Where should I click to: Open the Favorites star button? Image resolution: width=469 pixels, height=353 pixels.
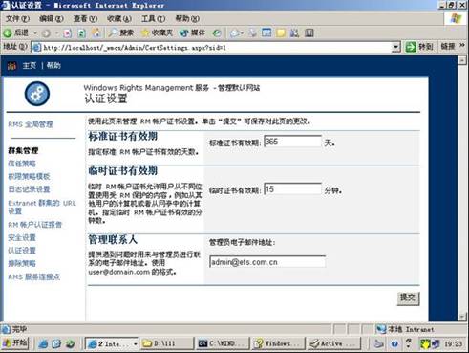157,33
